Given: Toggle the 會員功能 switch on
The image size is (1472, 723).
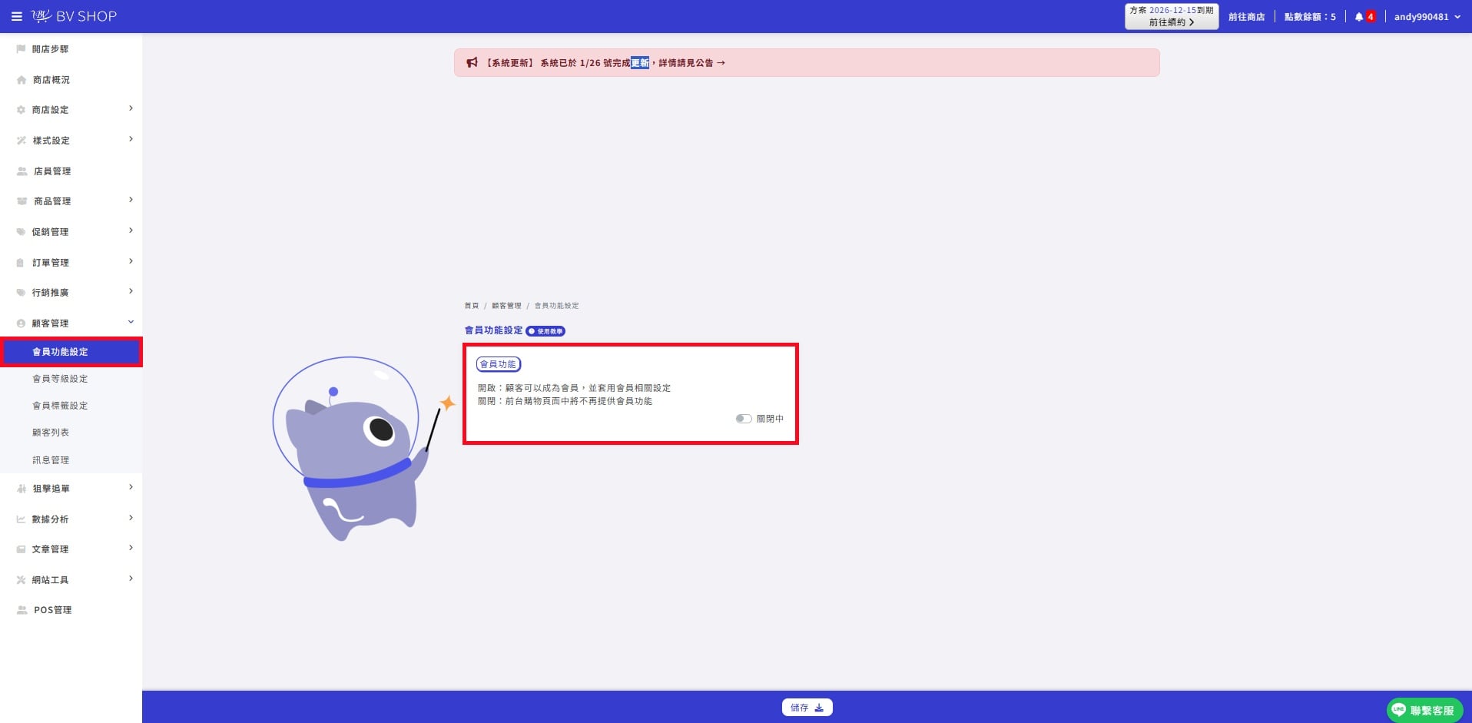Looking at the screenshot, I should point(743,419).
